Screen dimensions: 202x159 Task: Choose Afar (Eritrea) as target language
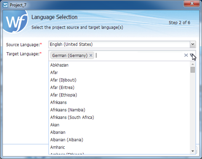tap(119, 87)
